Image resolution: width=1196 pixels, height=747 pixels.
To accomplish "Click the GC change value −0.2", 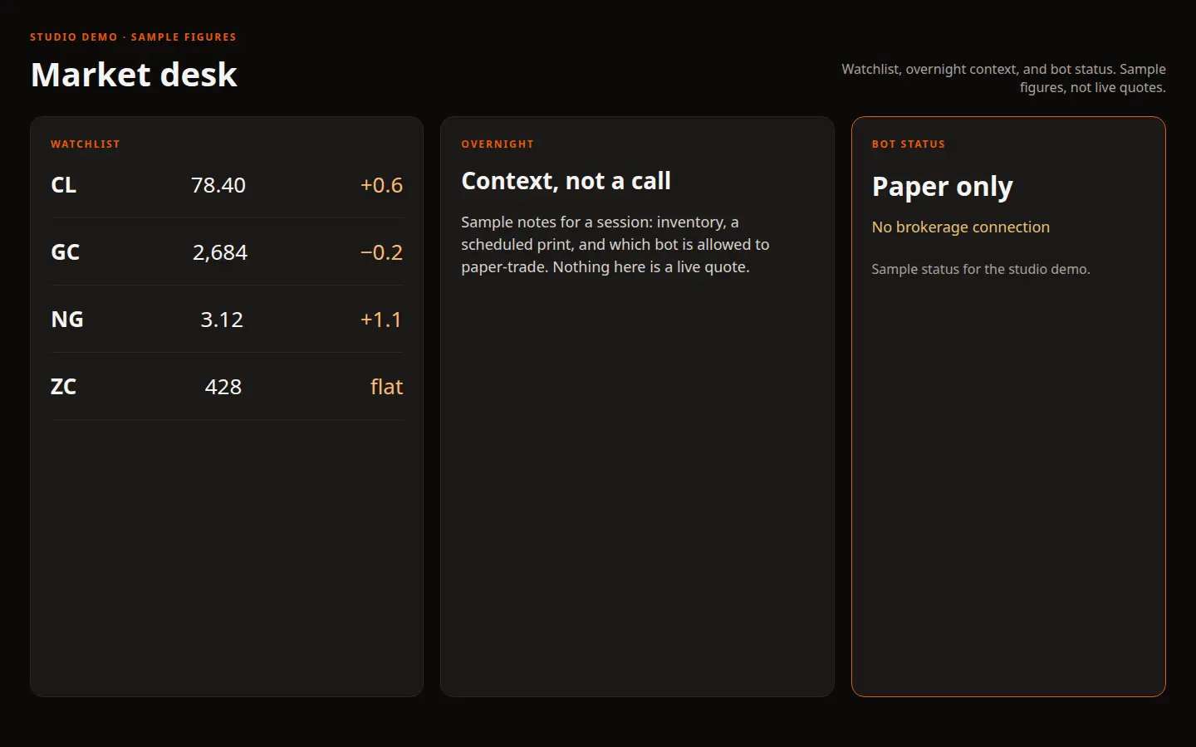I will click(381, 252).
